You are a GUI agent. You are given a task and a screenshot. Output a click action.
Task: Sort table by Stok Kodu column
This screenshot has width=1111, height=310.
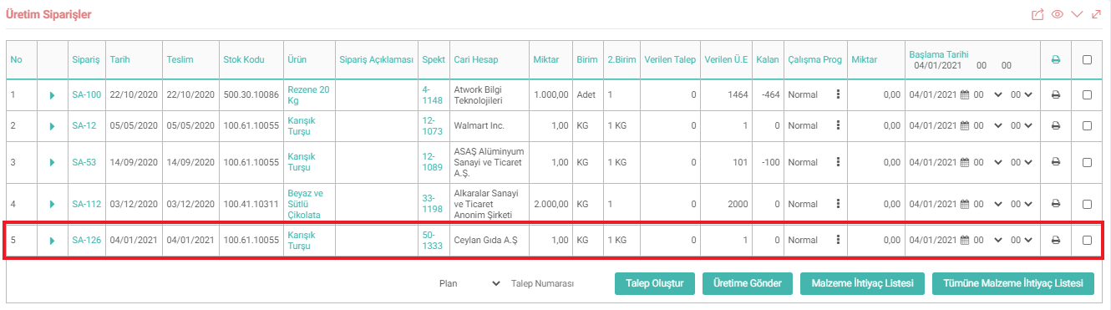(244, 59)
